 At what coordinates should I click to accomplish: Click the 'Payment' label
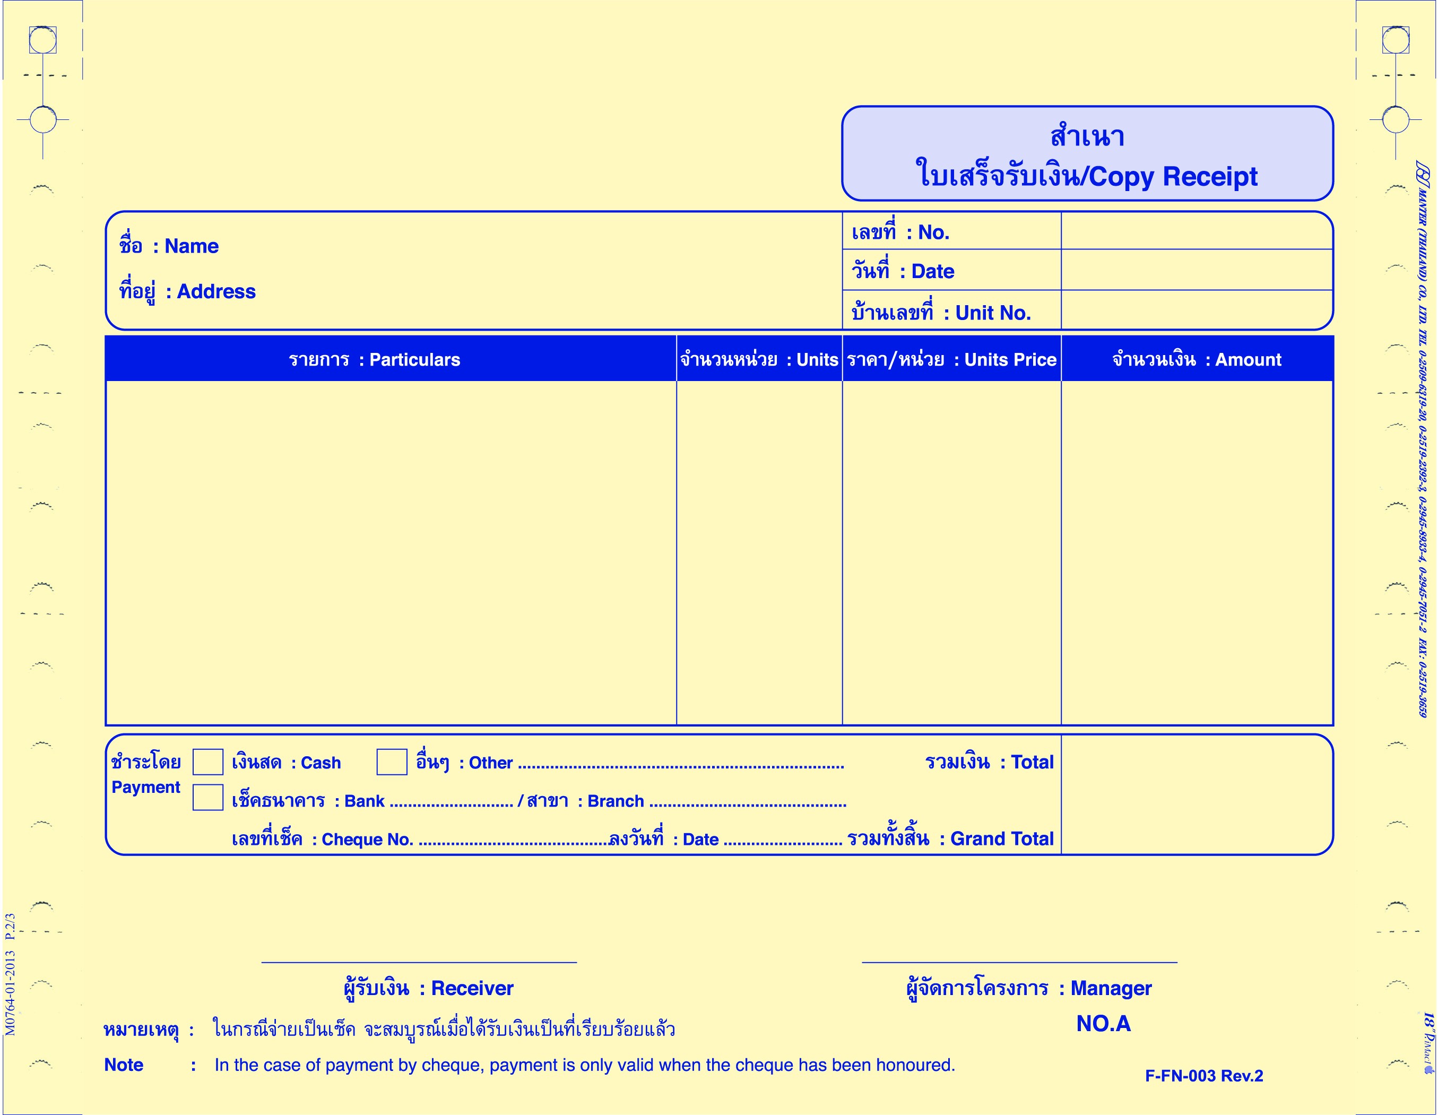click(145, 788)
